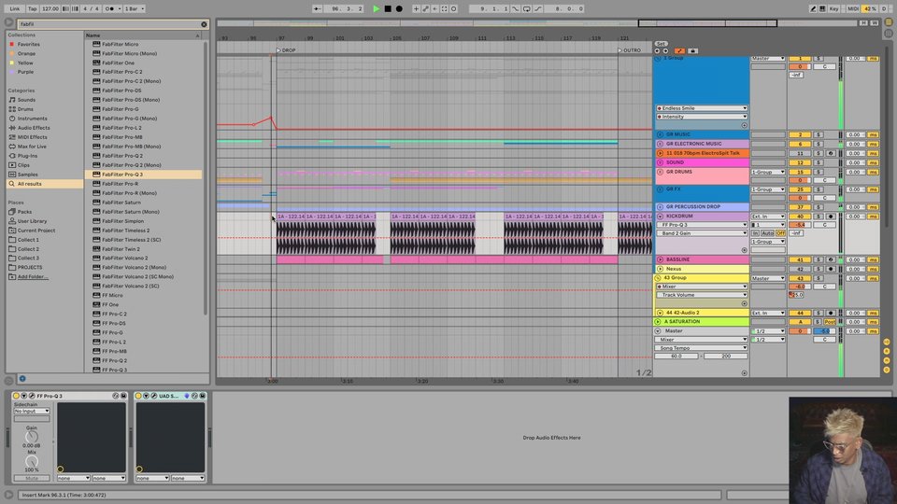Toggle the automation mode icon
Screen dimensions: 897x504
pyautogui.click(x=679, y=50)
